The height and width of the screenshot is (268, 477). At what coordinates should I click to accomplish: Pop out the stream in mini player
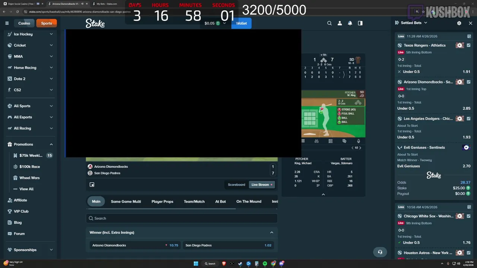coord(92,185)
